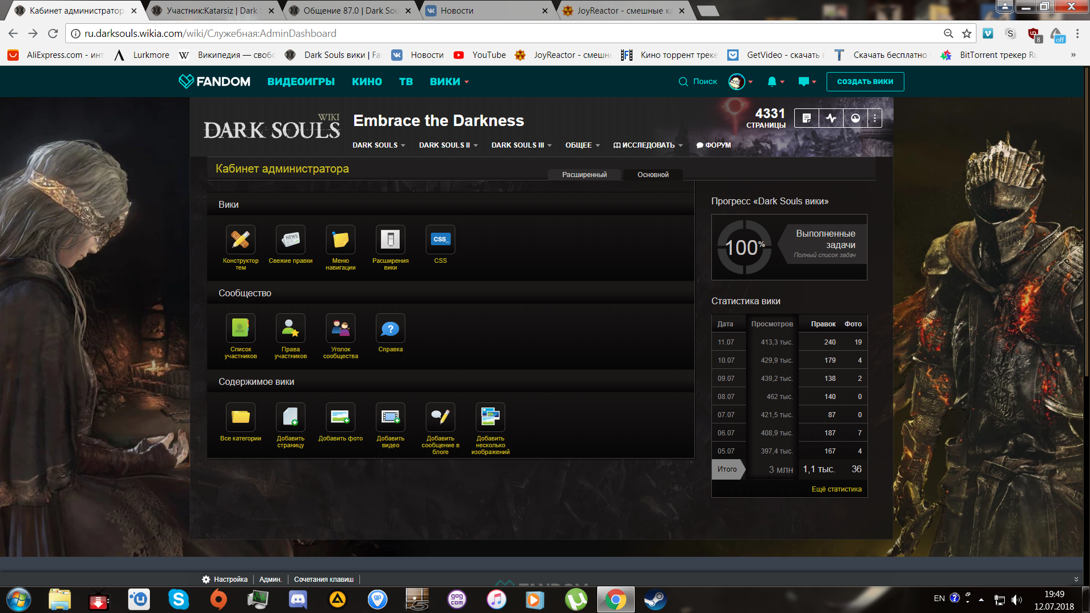Expand the DARK SOULS navigation menu
Viewport: 1090px width, 613px height.
(x=379, y=145)
